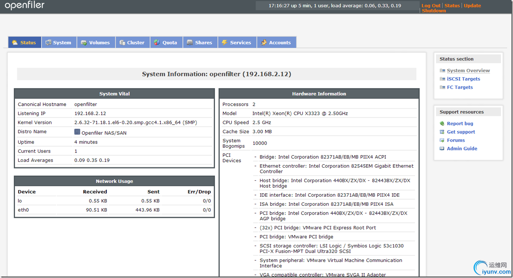Screen dimensions: 513x278
Task: Click the System Bogomips value 10000
Action: coord(260,143)
